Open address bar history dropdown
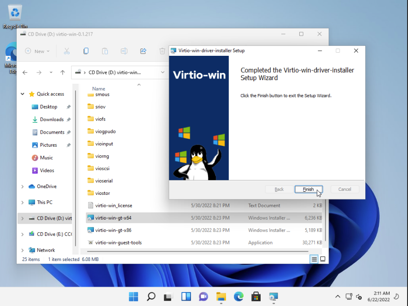 (163, 72)
